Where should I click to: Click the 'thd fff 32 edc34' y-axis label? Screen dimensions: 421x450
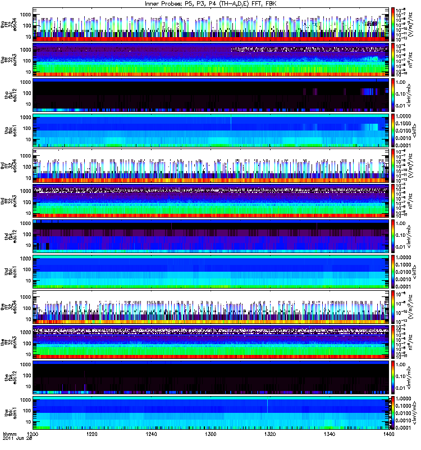click(9, 165)
